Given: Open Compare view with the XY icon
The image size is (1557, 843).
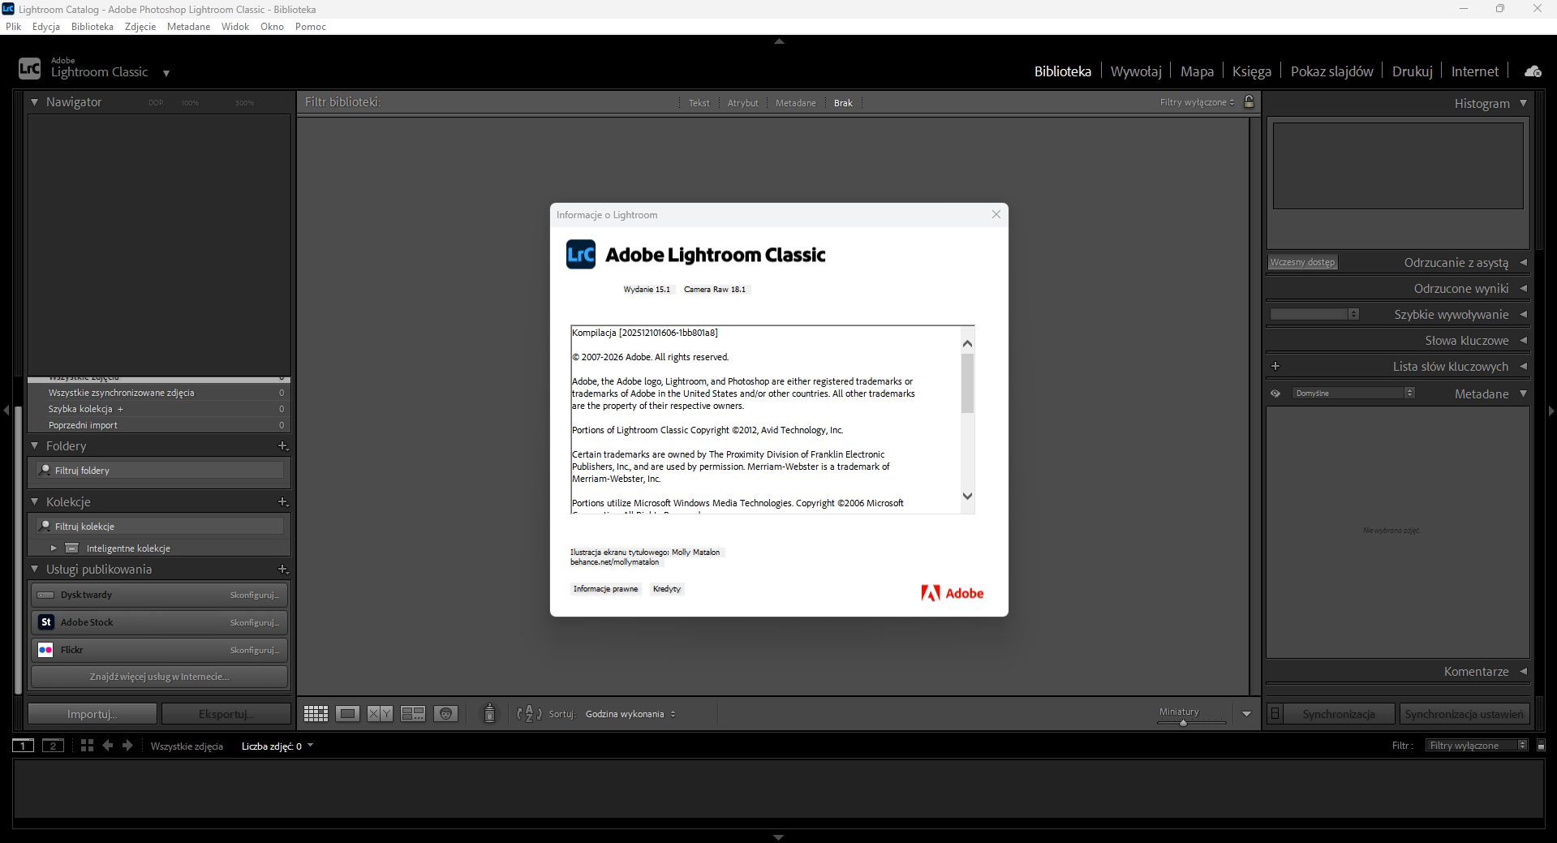Looking at the screenshot, I should 380,714.
